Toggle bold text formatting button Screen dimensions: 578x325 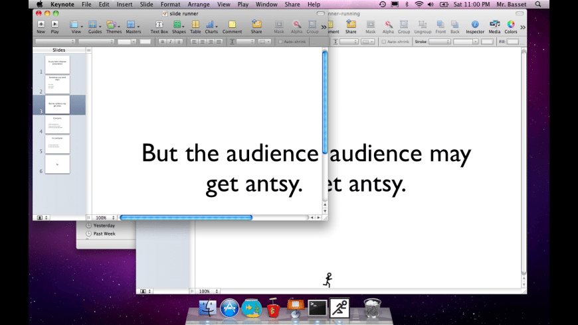click(x=162, y=42)
